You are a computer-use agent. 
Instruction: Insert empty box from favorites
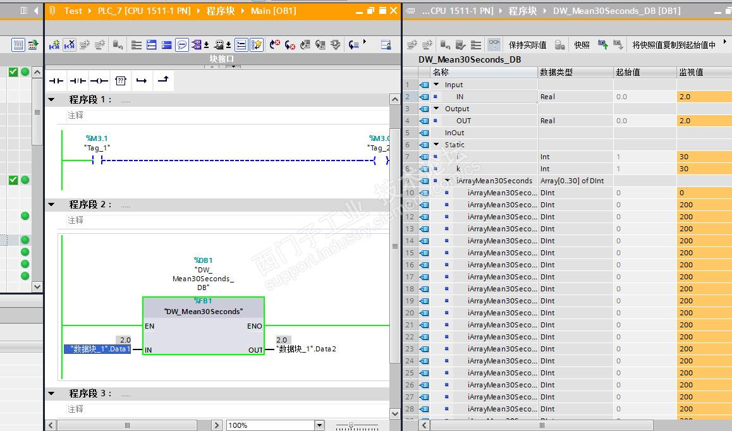point(121,81)
